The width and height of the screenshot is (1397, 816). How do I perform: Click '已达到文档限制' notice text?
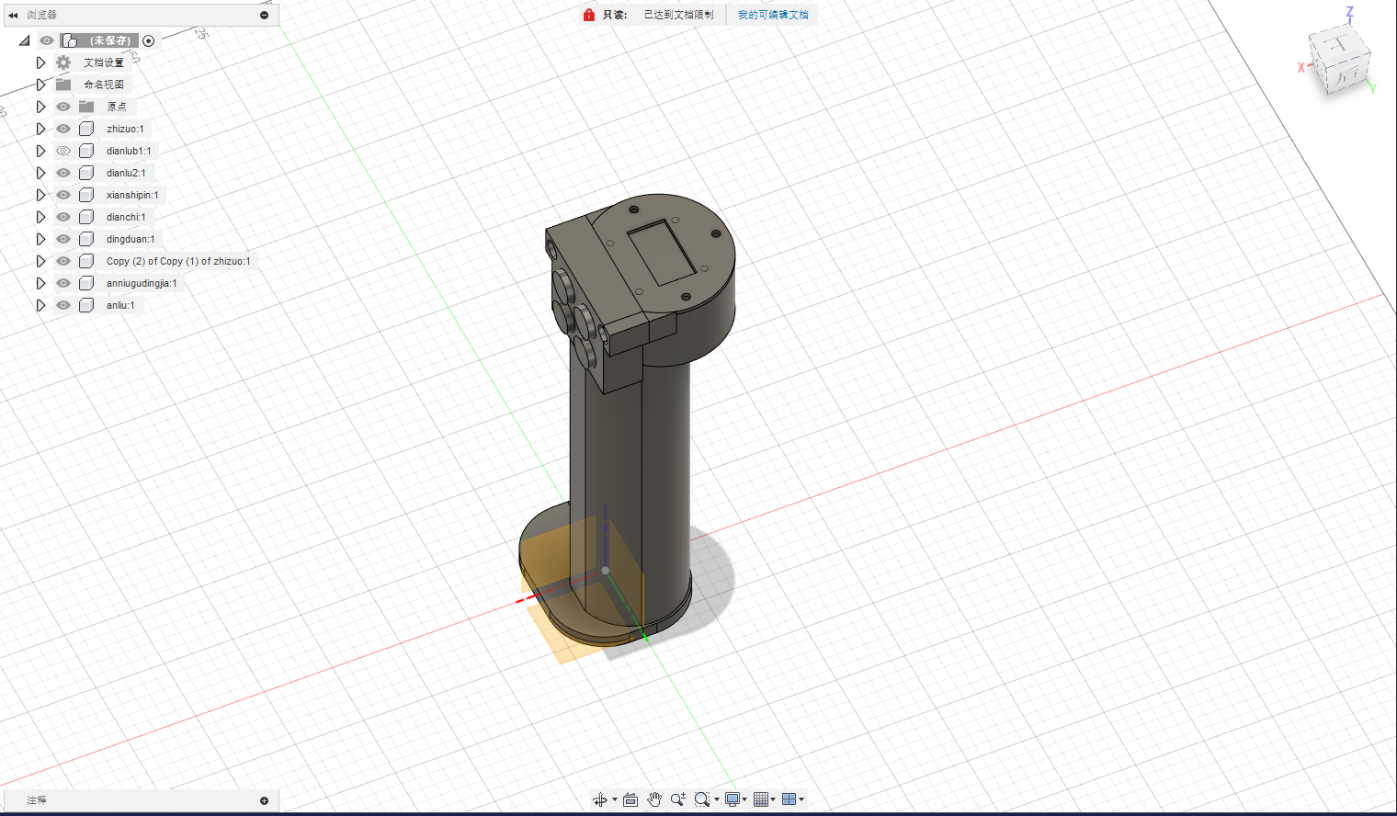pyautogui.click(x=678, y=15)
